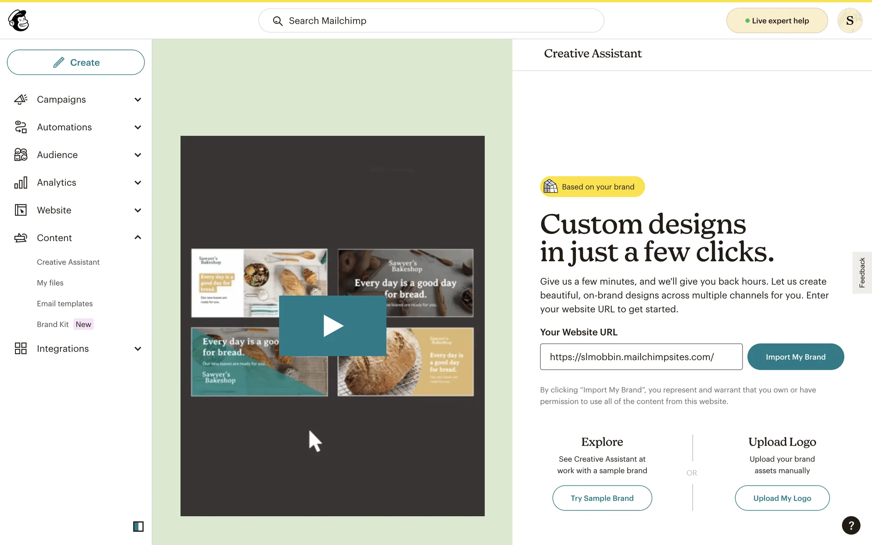Screen dimensions: 872x545
Task: Open Email templates submenu item
Action: 64,304
